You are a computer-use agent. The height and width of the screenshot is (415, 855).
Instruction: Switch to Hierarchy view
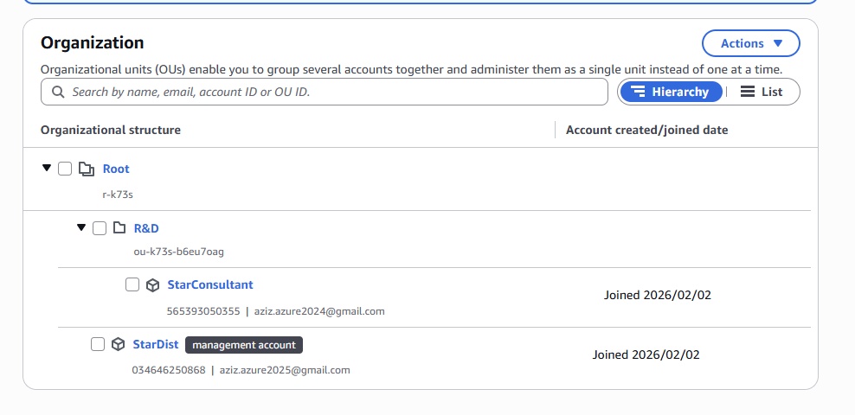click(671, 92)
